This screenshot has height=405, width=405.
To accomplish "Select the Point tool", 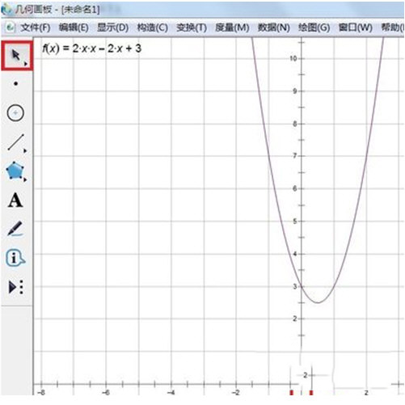I will coord(16,84).
